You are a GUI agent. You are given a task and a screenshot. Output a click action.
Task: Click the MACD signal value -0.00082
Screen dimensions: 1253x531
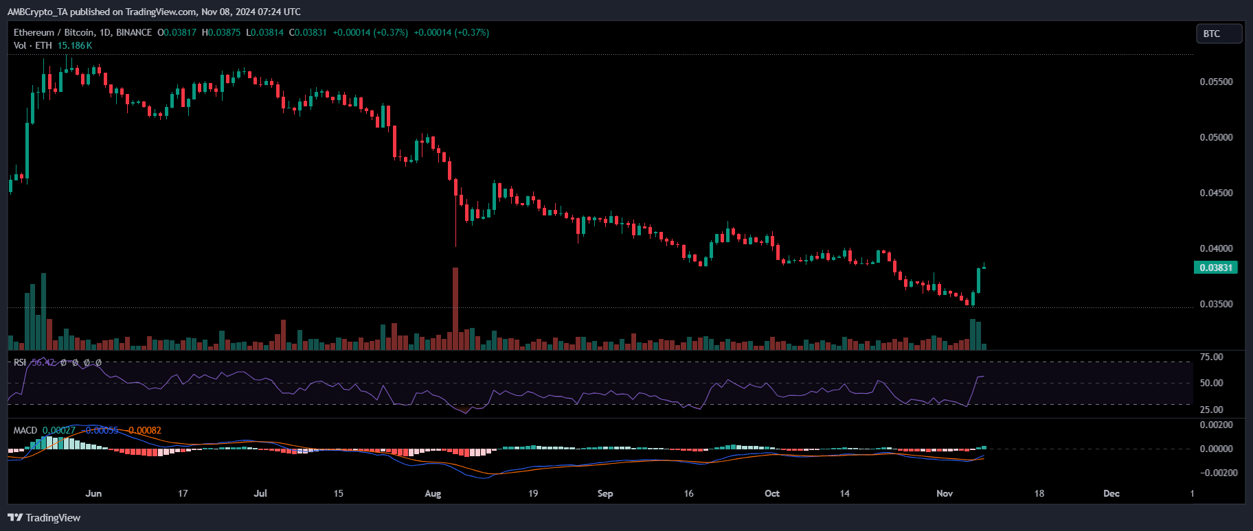click(144, 430)
